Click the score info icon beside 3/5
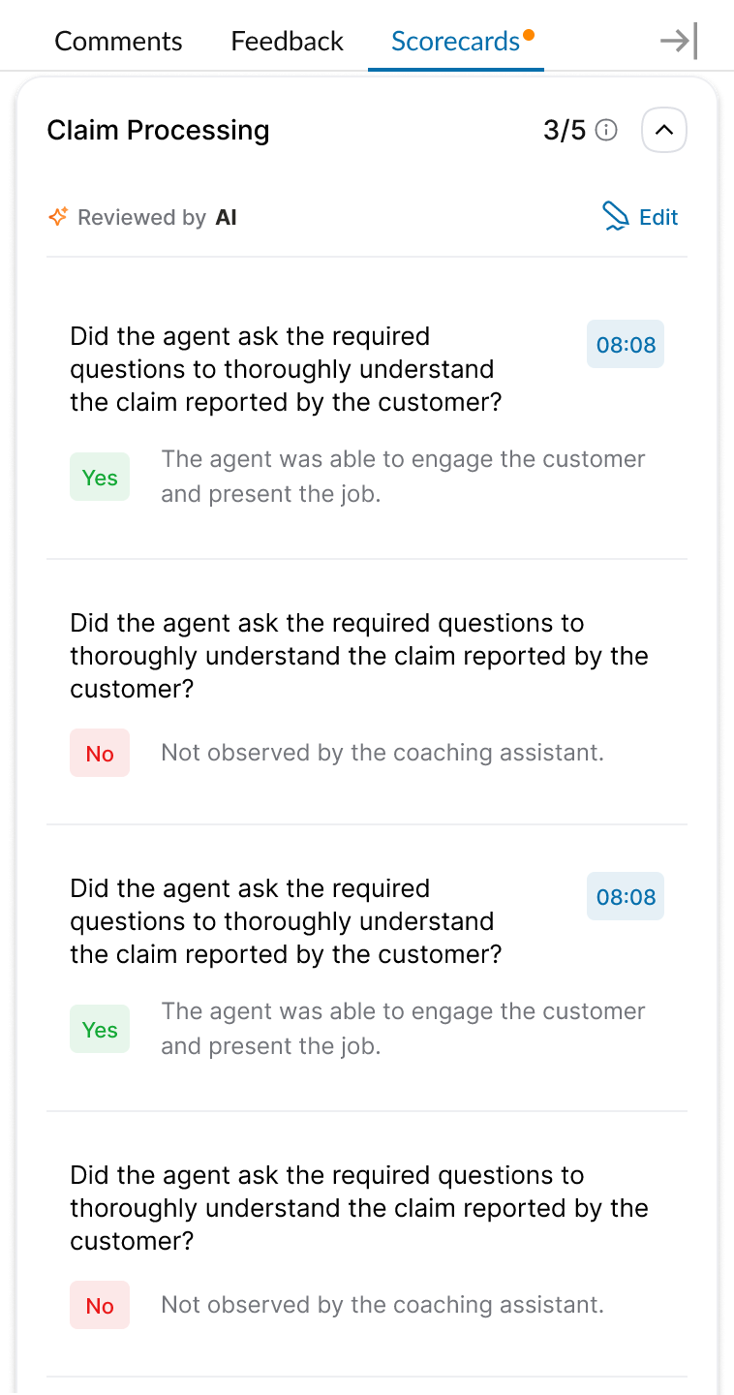This screenshot has width=734, height=1395. tap(606, 130)
